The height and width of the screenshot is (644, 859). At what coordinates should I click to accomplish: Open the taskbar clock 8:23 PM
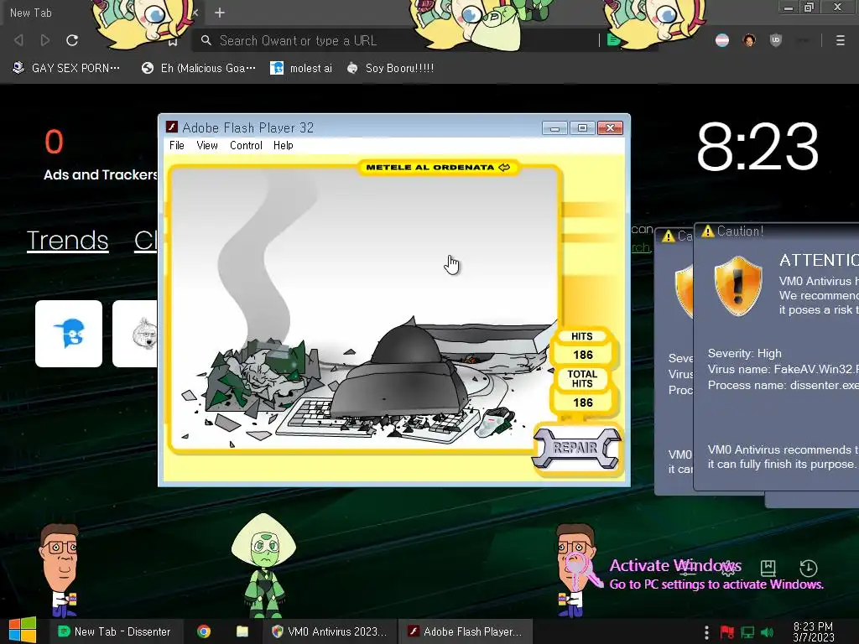click(814, 632)
